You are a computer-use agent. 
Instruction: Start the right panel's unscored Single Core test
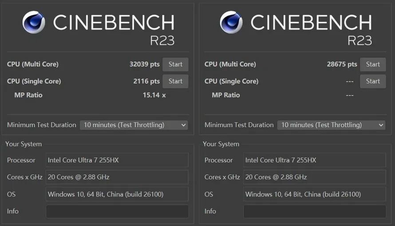[373, 81]
